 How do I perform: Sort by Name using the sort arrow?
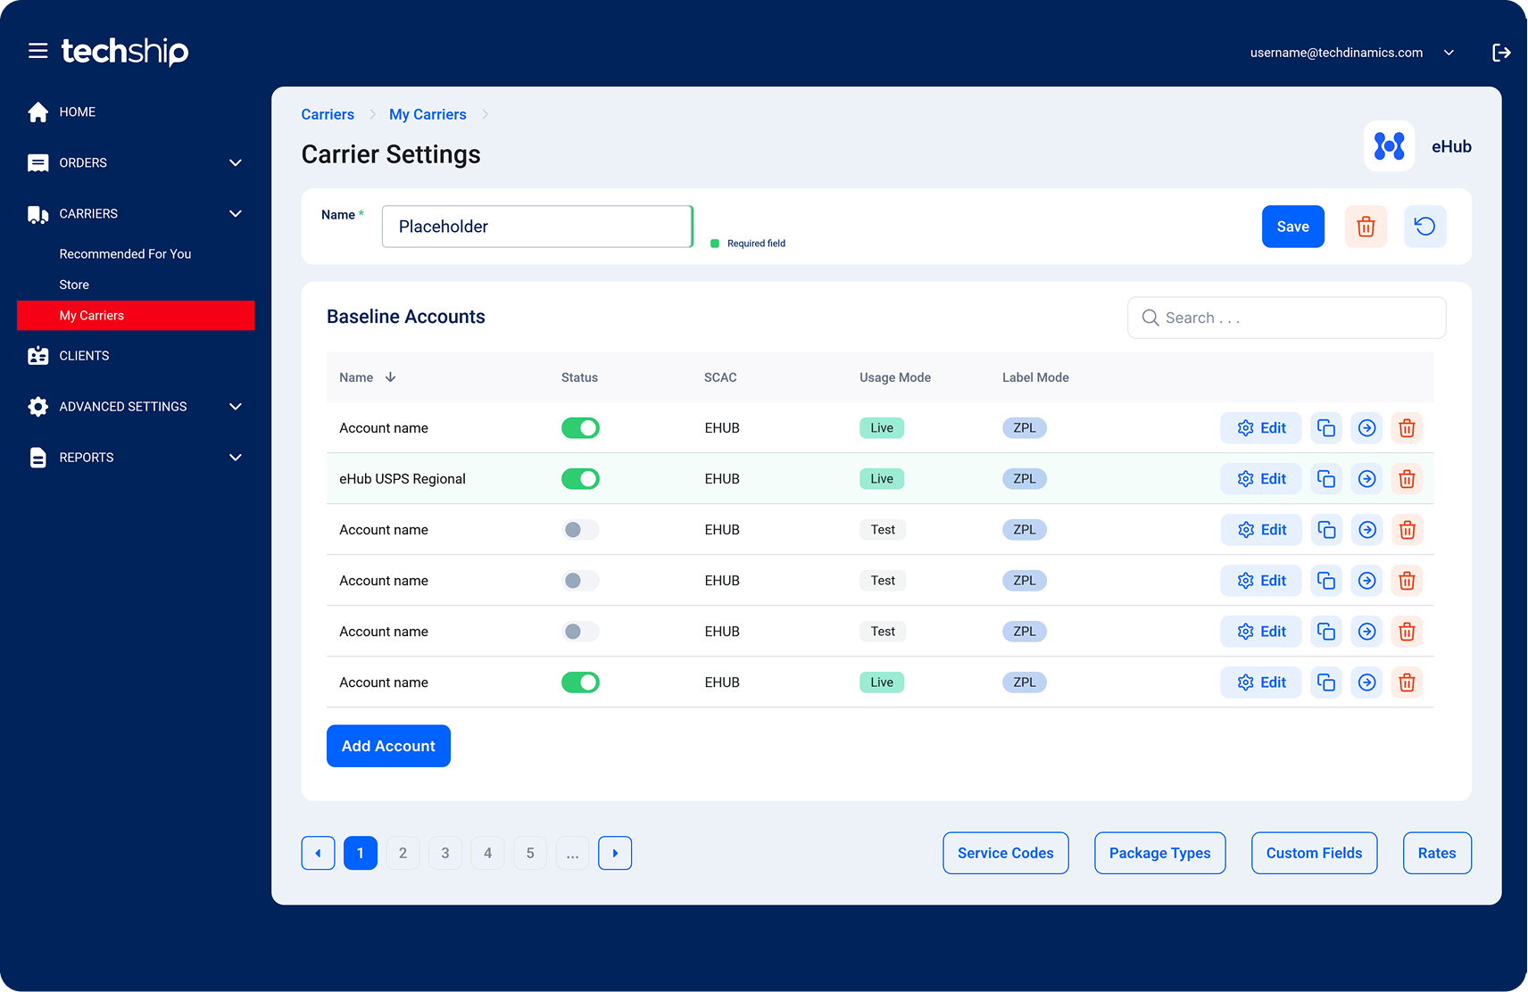tap(391, 376)
